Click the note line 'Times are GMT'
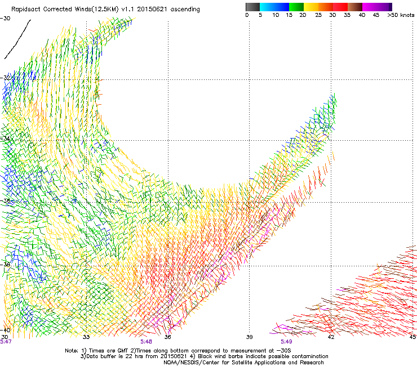This screenshot has height=366, width=417. pyautogui.click(x=109, y=351)
